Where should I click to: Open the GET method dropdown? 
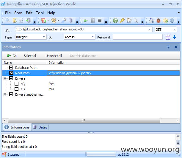pyautogui.click(x=174, y=29)
